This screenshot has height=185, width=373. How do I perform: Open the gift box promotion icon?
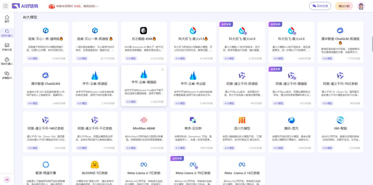(x=51, y=6)
